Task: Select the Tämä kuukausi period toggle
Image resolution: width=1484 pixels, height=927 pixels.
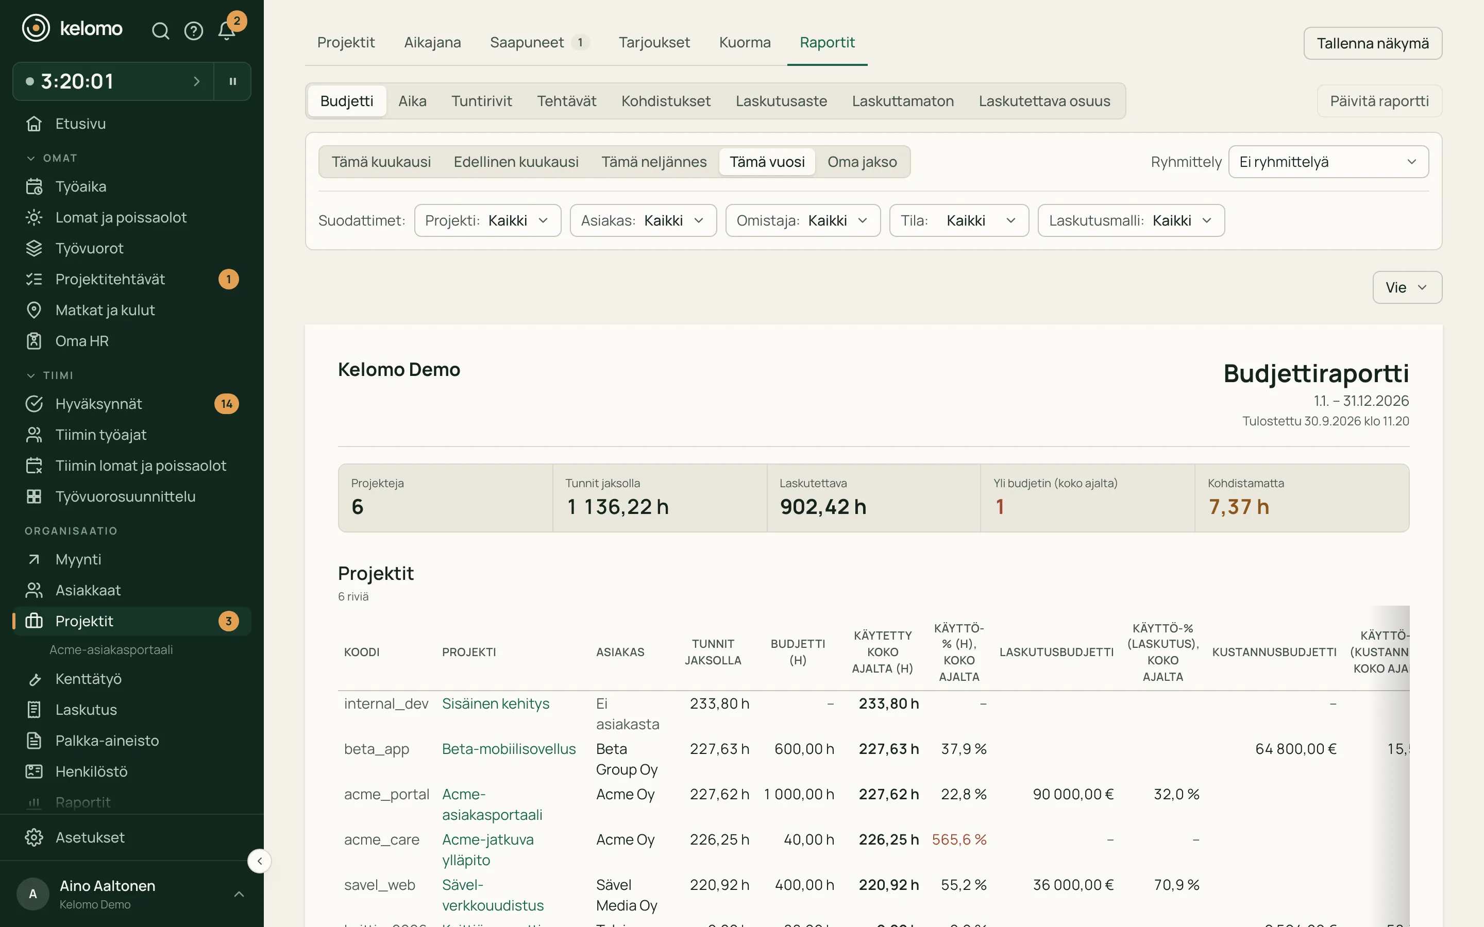Action: click(381, 162)
